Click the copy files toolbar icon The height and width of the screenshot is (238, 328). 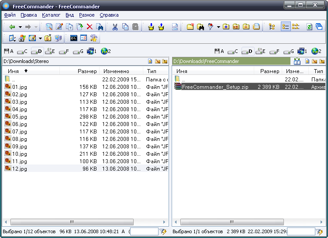pyautogui.click(x=69, y=27)
